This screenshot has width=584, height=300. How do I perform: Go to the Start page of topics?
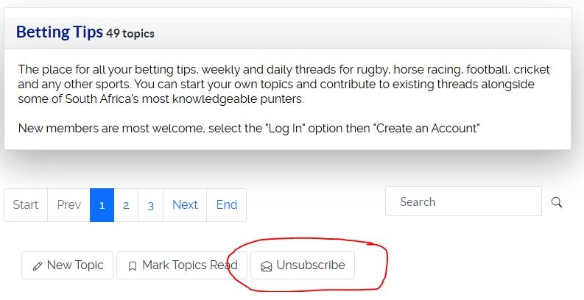26,205
